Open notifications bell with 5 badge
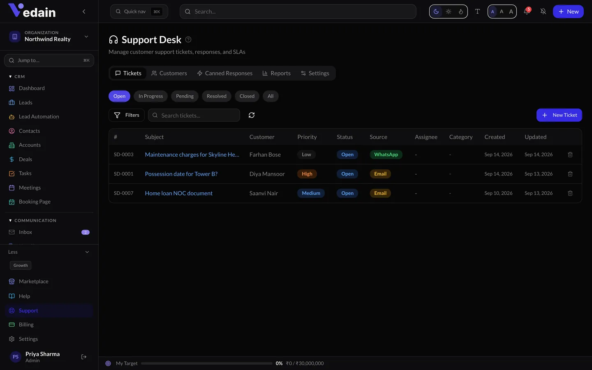Screen dimensions: 592x370 [527, 12]
